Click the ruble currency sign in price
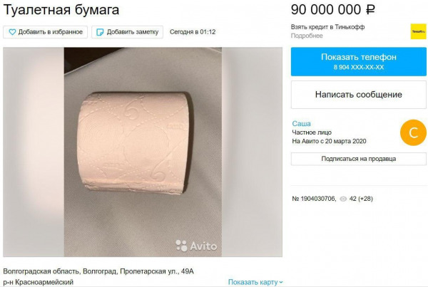 (370, 10)
